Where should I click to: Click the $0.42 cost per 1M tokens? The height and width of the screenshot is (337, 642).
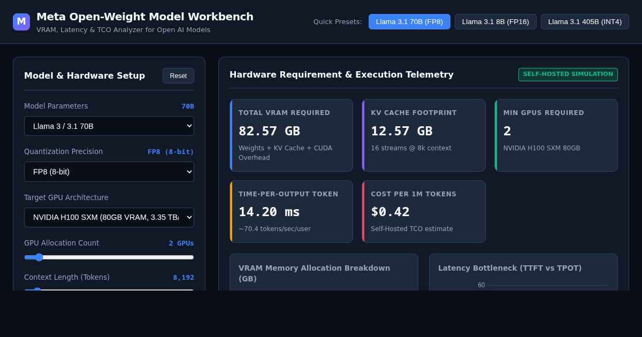click(x=390, y=212)
